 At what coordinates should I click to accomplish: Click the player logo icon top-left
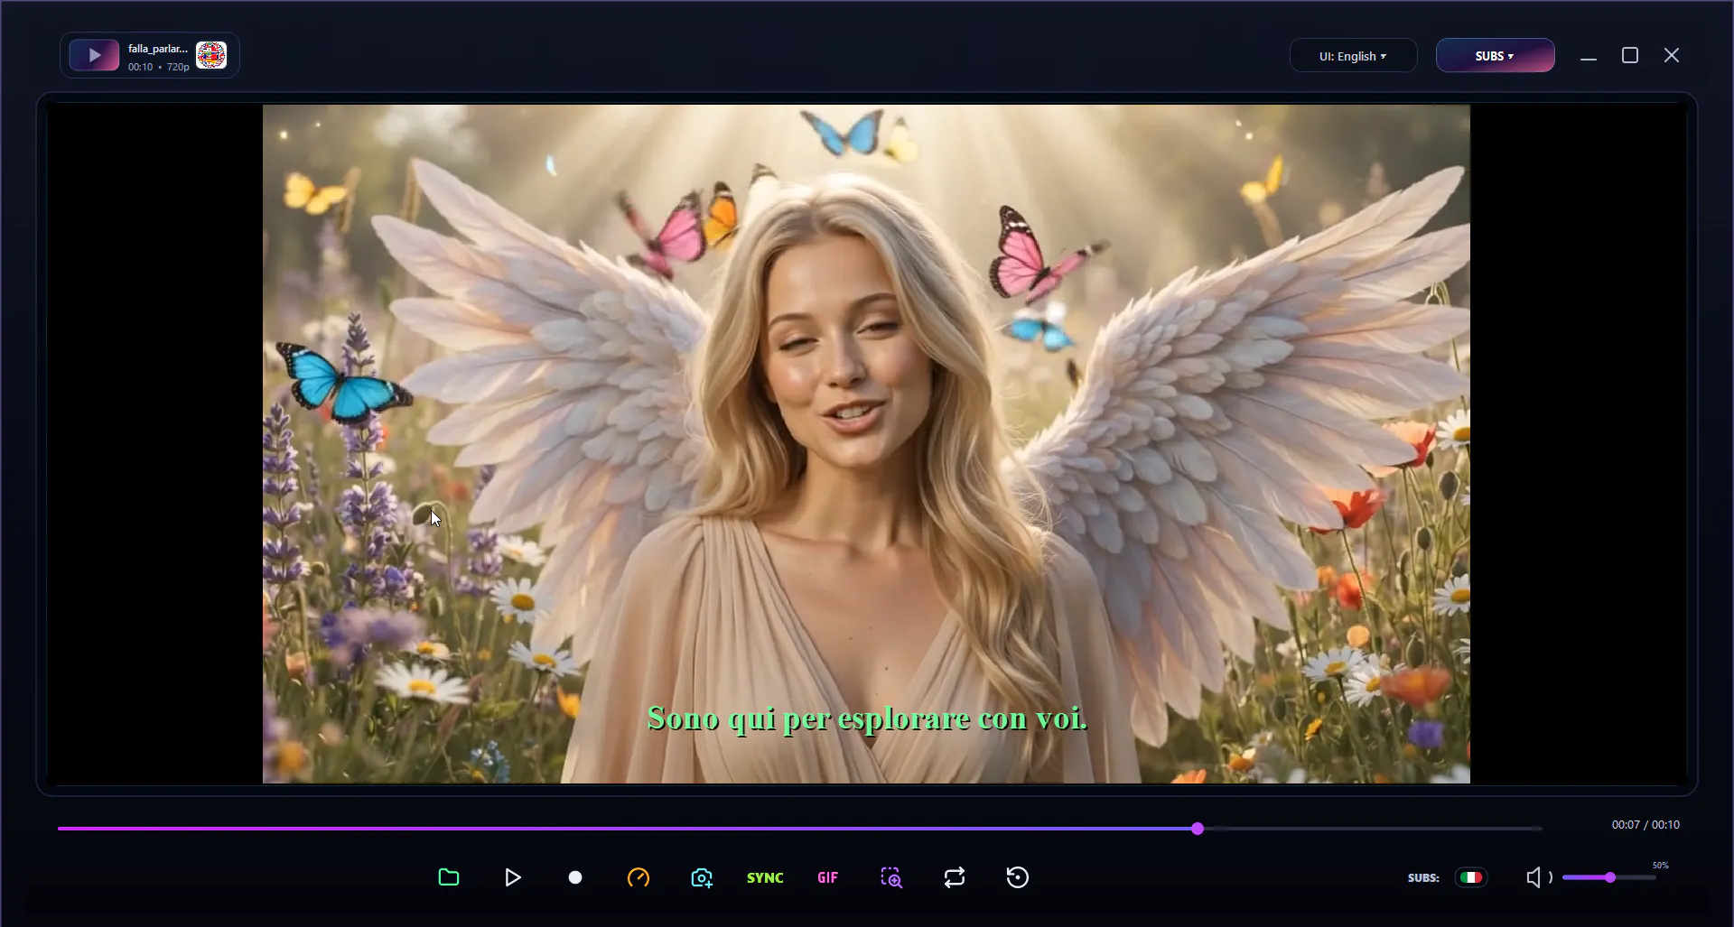click(x=94, y=55)
